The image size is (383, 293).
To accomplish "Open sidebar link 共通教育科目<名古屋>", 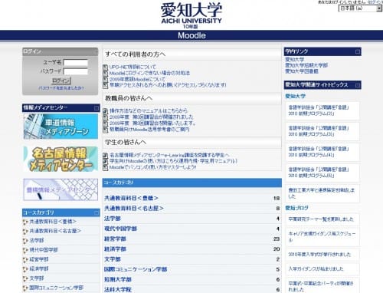I will pos(55,231).
